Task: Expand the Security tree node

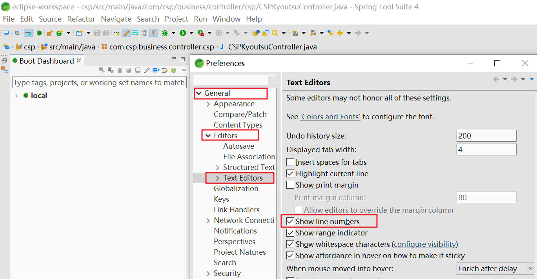Action: click(x=208, y=274)
